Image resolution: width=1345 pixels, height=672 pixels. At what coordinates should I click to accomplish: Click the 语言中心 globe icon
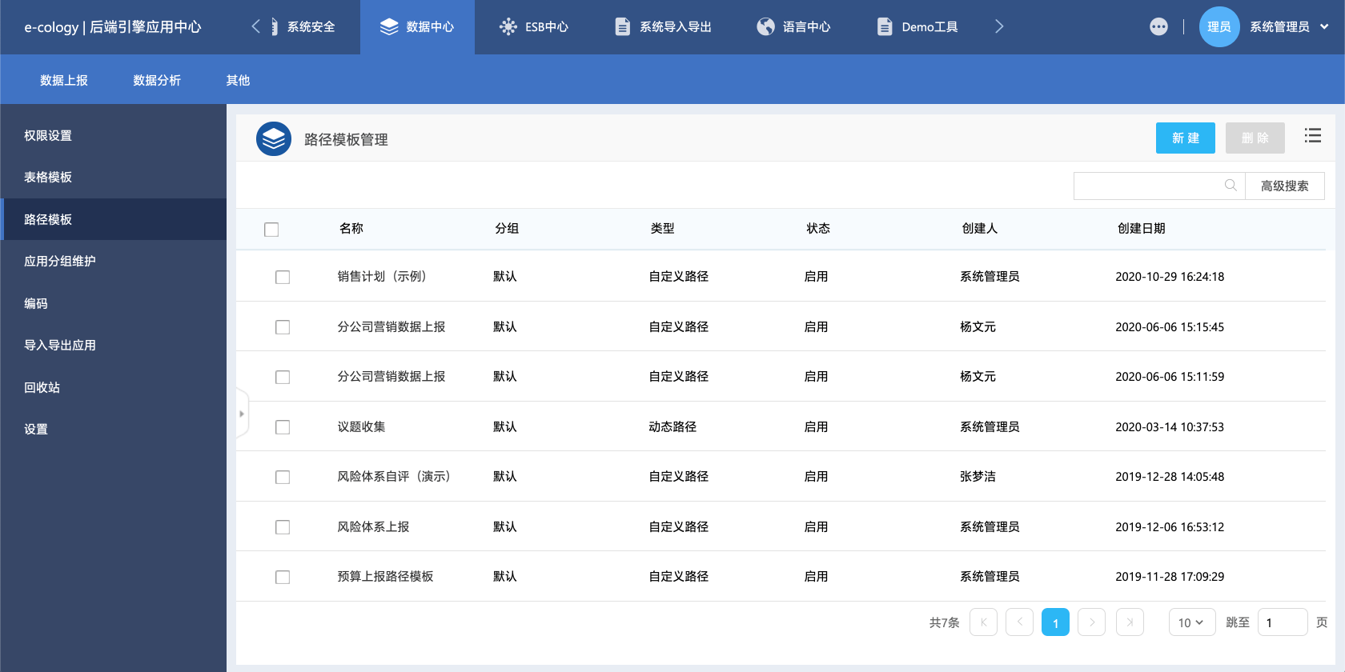[x=766, y=26]
